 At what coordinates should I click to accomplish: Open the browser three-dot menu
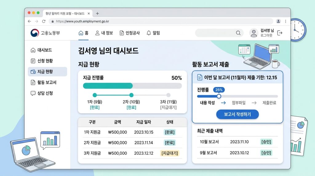(285, 21)
